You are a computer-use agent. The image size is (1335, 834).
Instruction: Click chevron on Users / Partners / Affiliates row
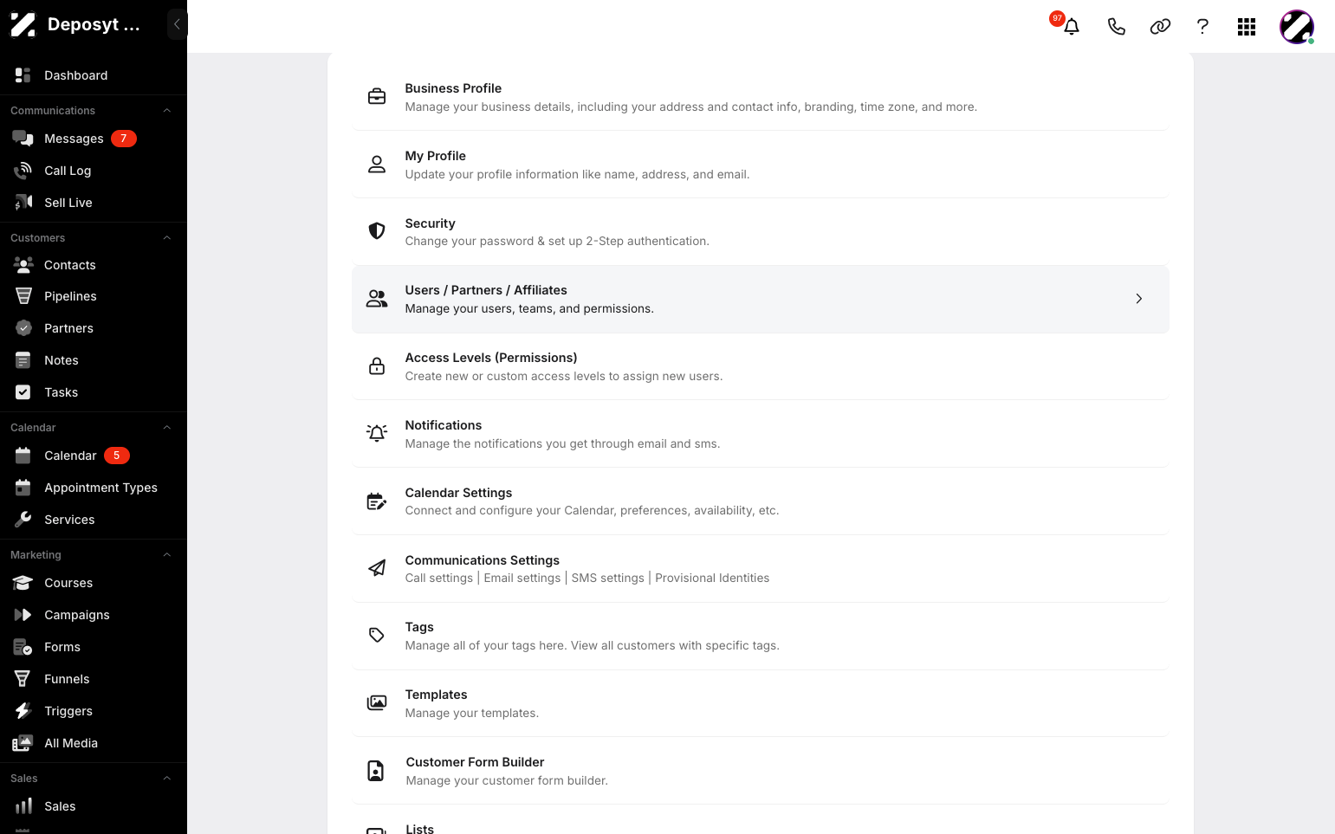(x=1139, y=299)
